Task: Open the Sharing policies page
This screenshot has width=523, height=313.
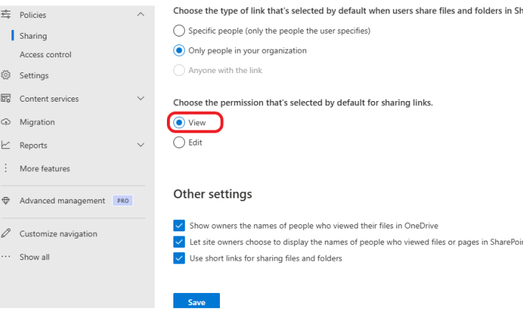Action: pyautogui.click(x=33, y=36)
